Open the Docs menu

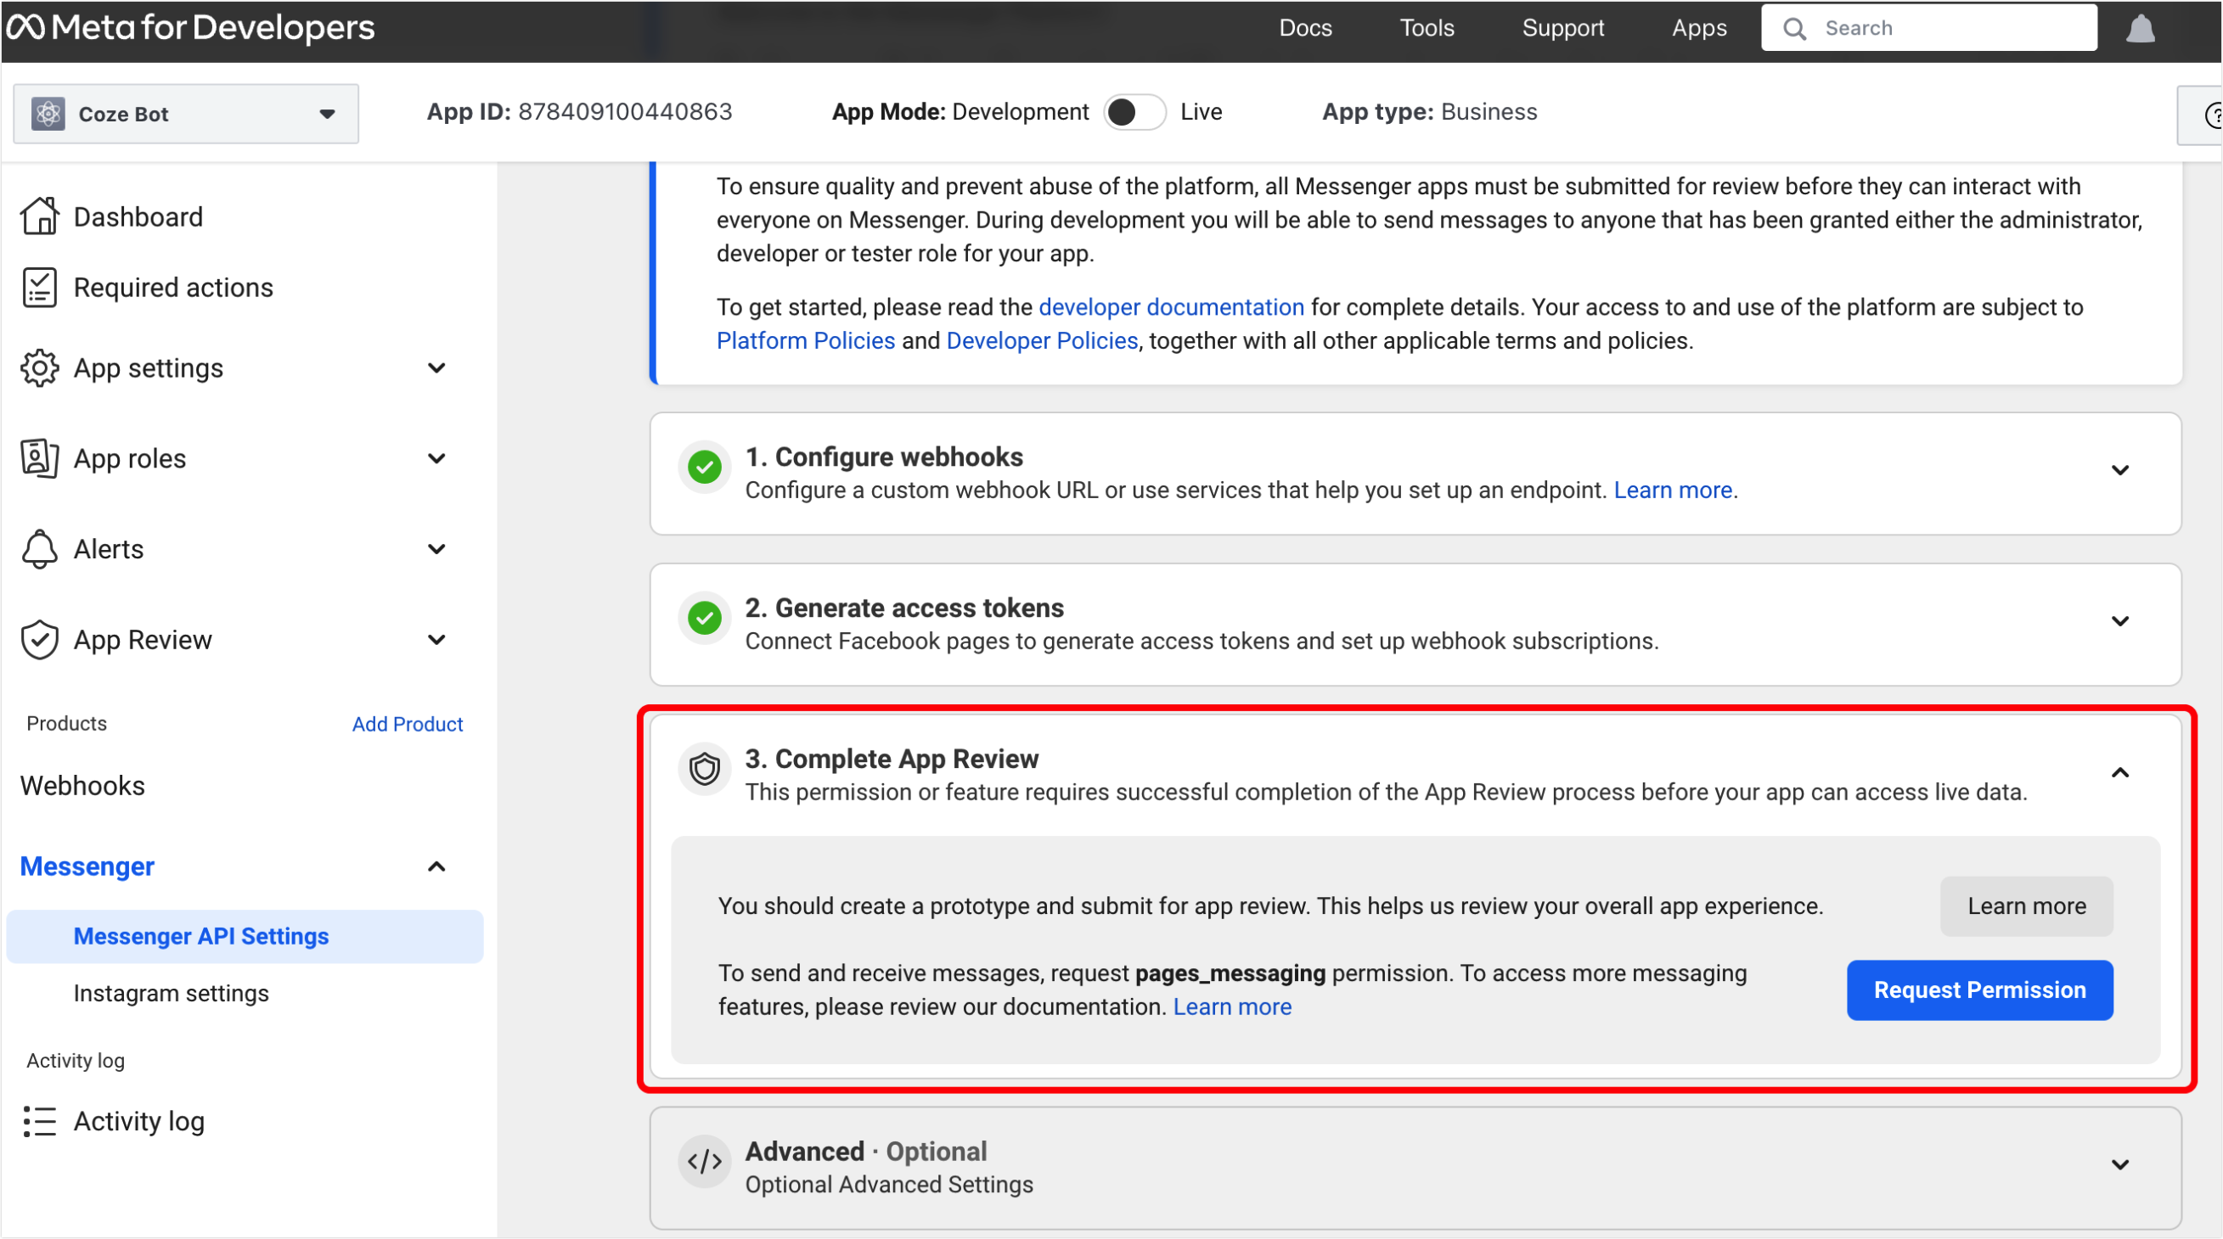tap(1305, 29)
